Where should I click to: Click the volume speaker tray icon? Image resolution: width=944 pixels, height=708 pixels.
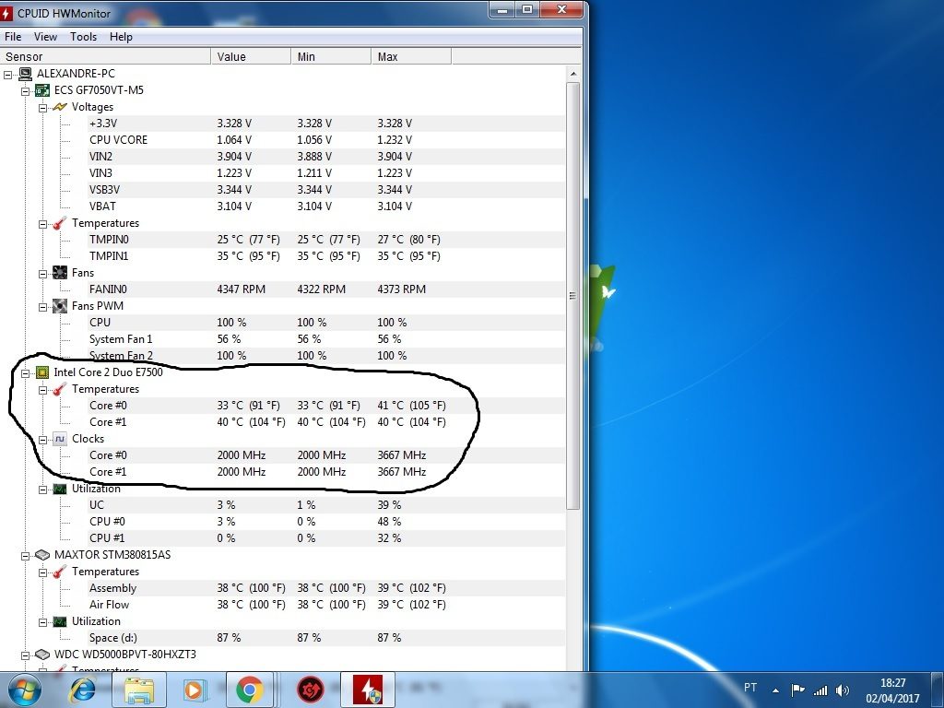[843, 690]
